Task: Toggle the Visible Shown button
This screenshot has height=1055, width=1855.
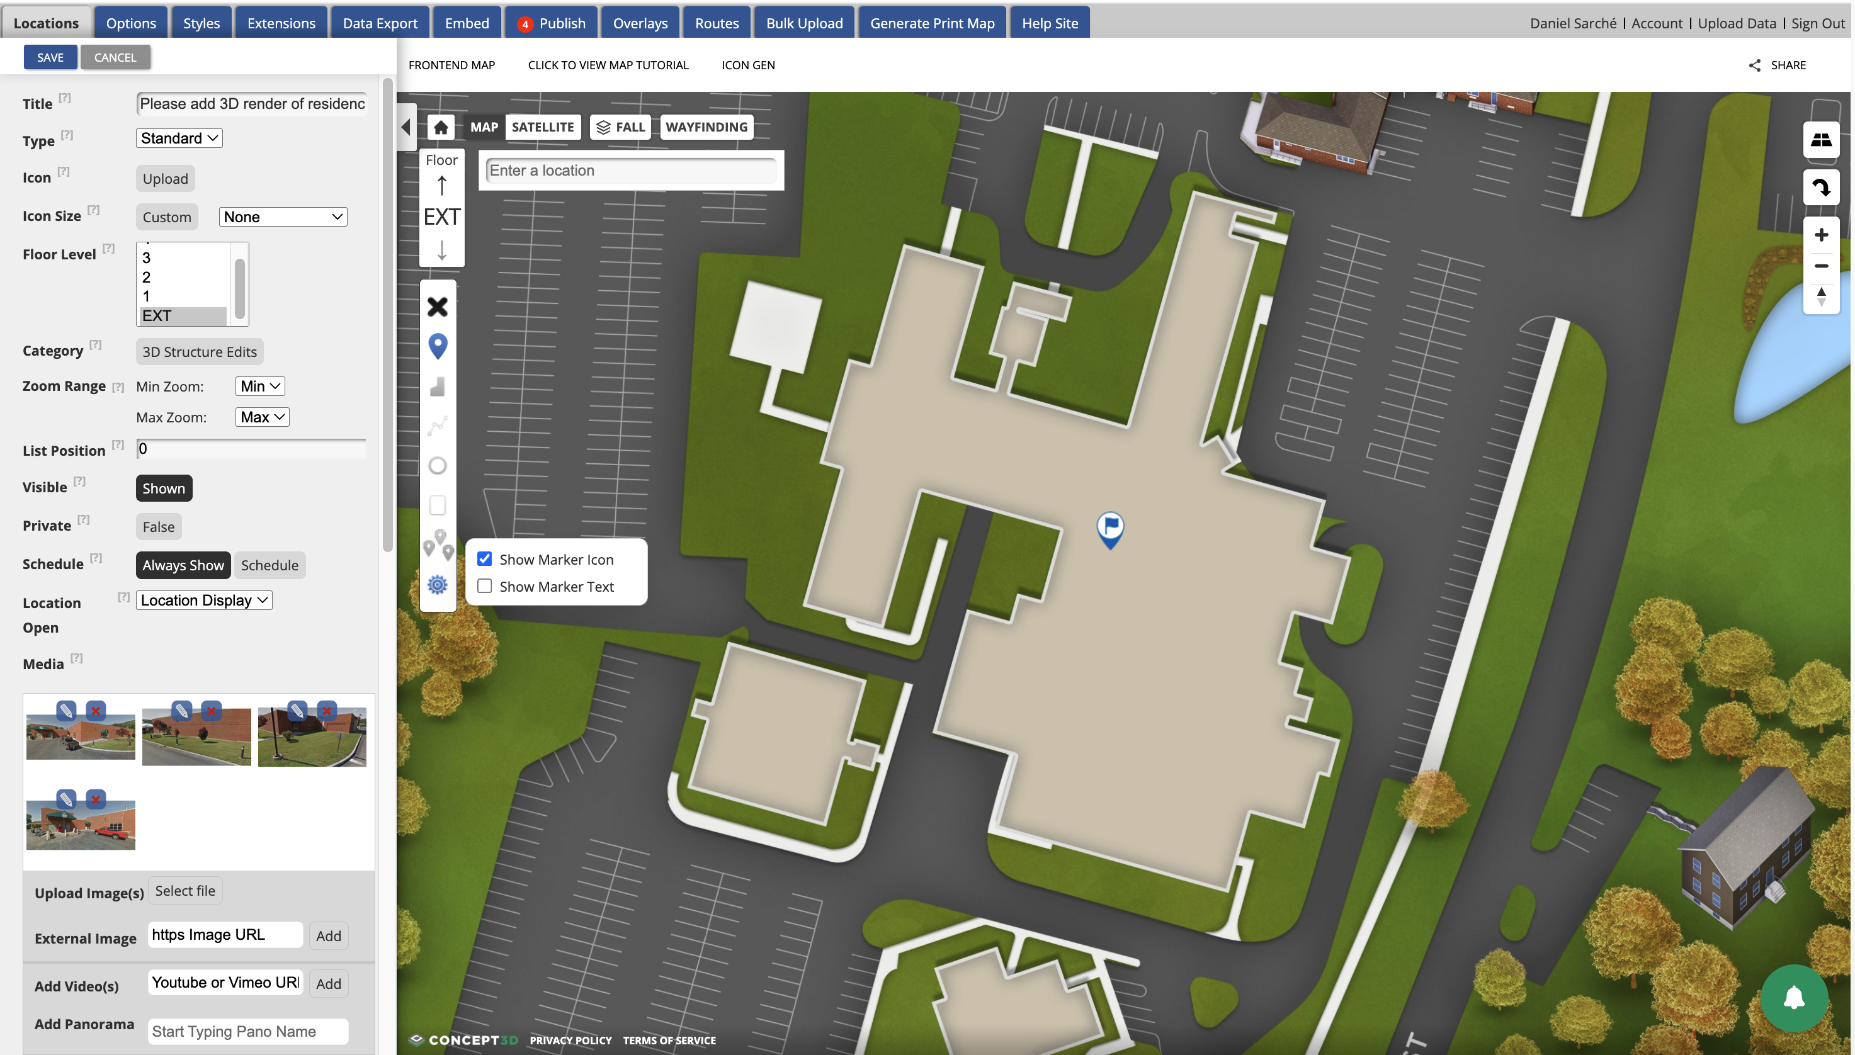Action: coord(164,488)
